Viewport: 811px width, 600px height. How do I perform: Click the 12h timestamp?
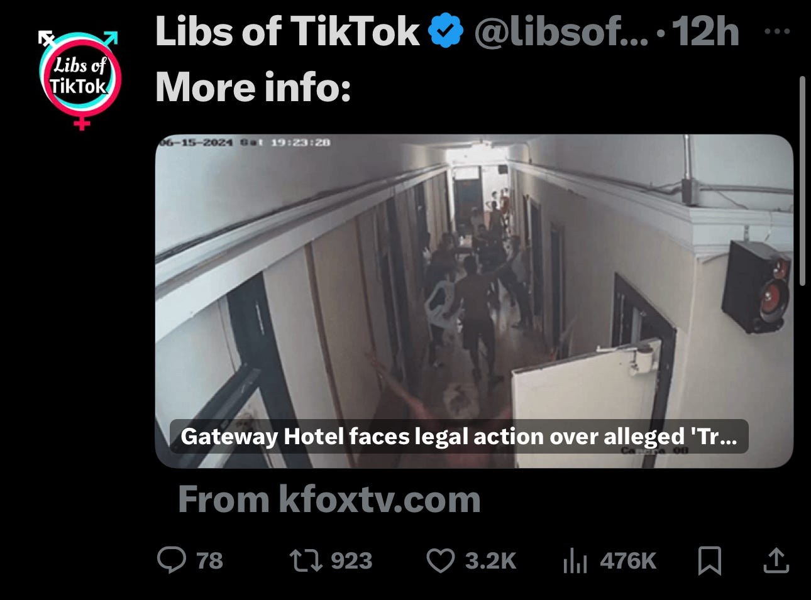pos(705,31)
